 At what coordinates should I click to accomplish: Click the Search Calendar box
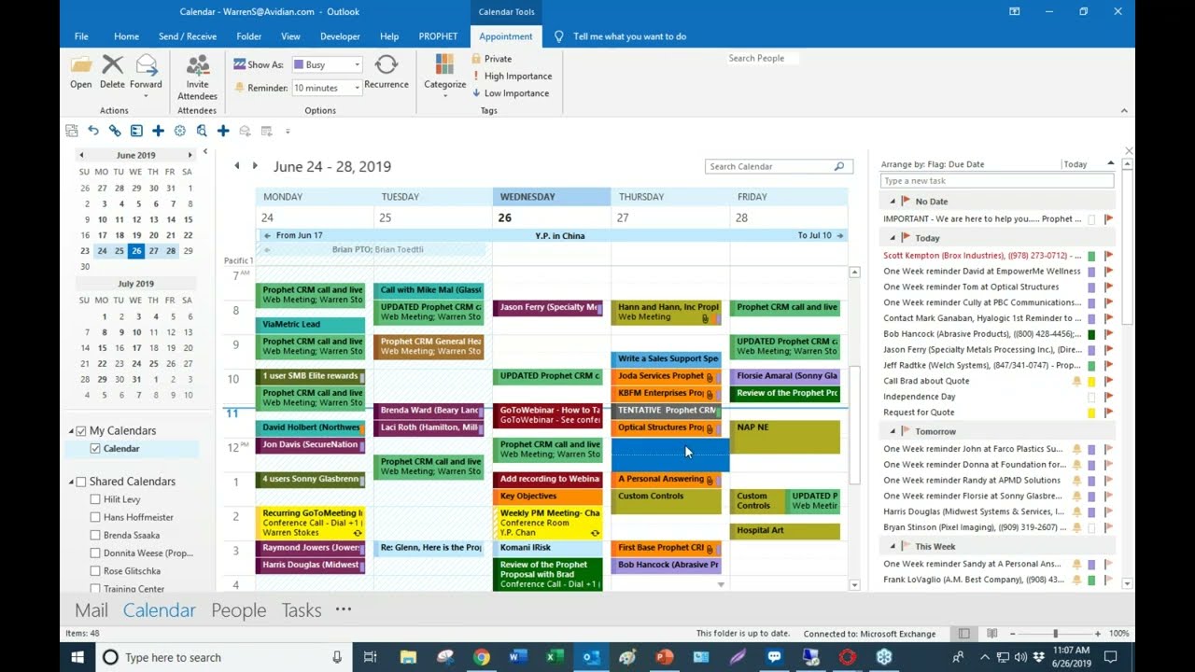tap(779, 166)
